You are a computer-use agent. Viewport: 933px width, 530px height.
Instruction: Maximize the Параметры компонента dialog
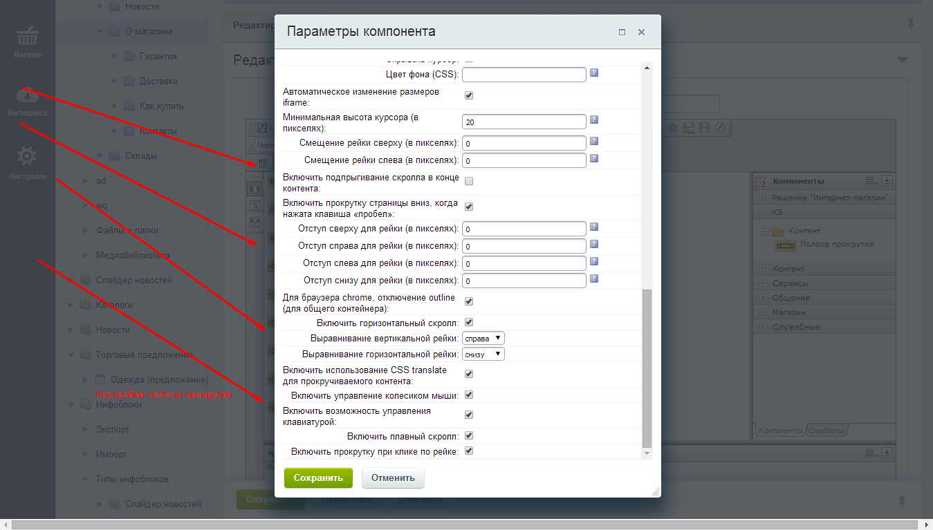coord(622,32)
